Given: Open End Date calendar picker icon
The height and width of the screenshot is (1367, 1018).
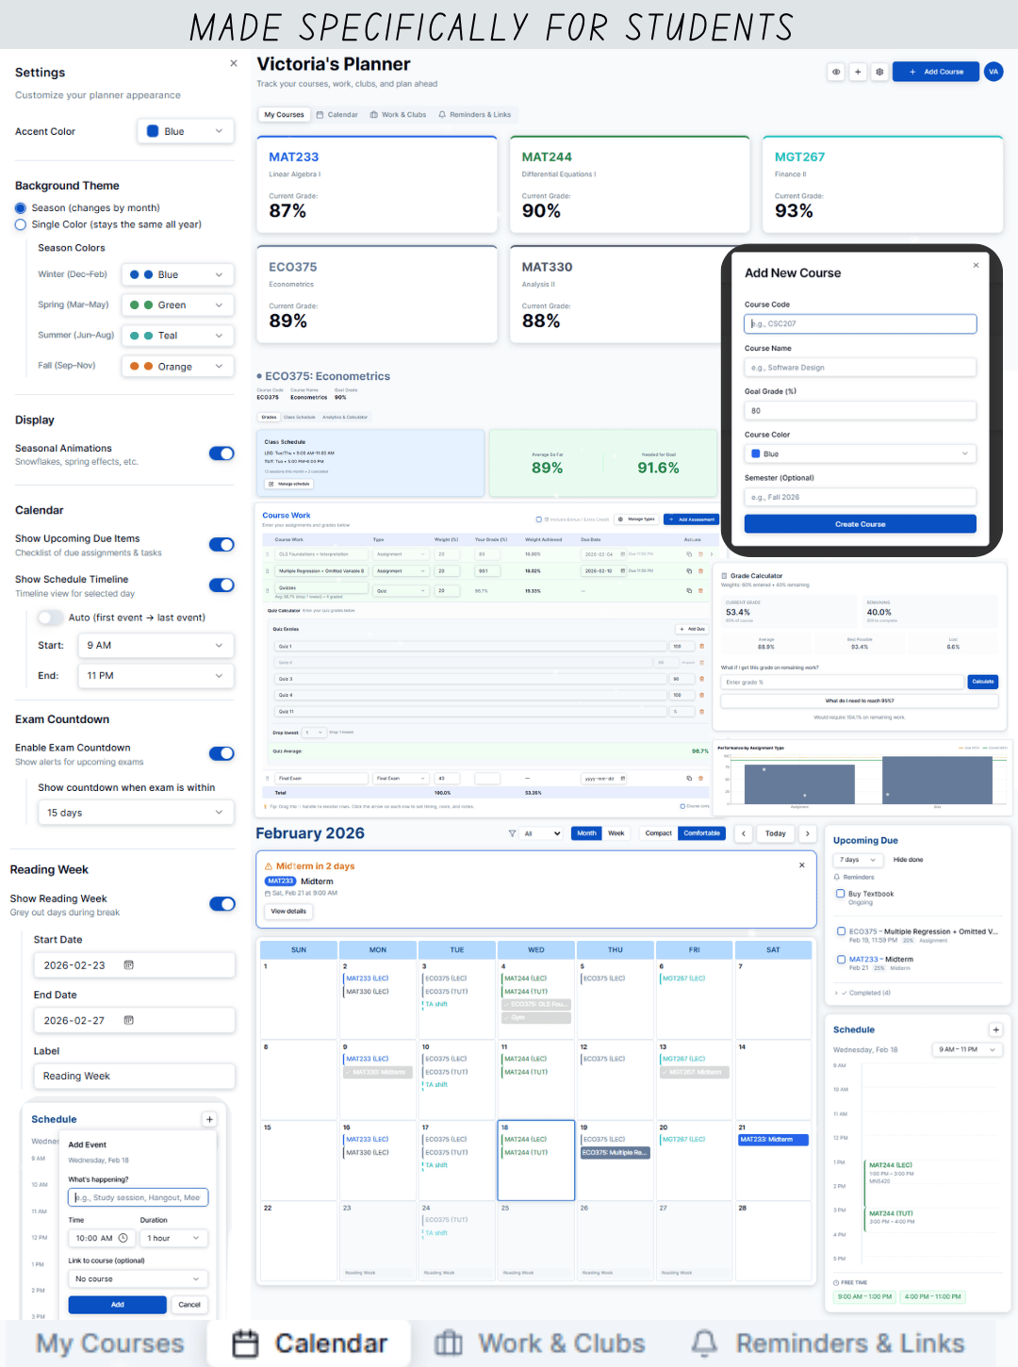Looking at the screenshot, I should click(x=129, y=1020).
